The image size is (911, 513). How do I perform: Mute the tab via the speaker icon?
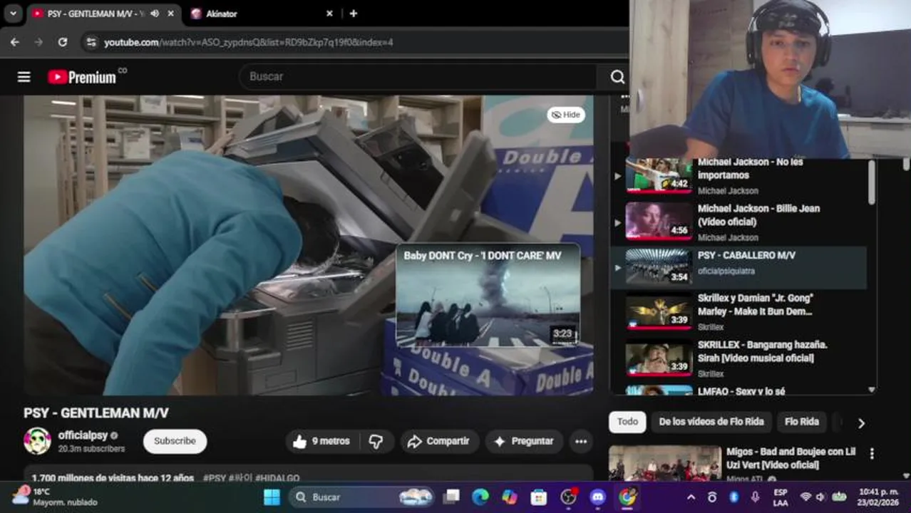coord(155,14)
